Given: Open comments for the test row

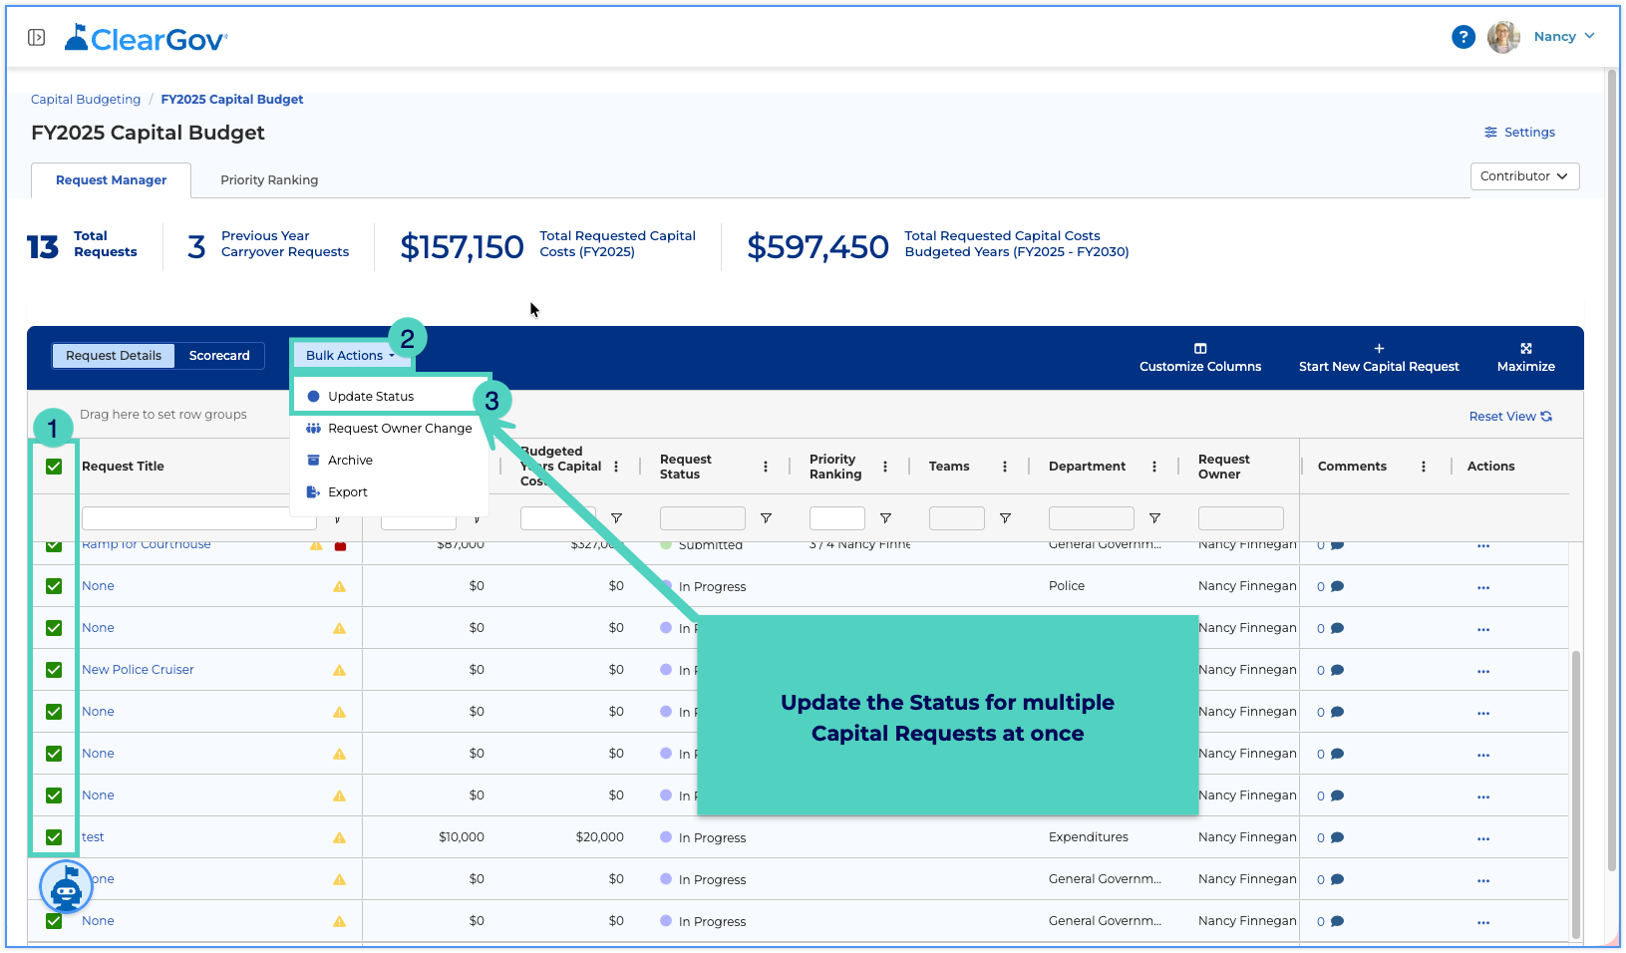Looking at the screenshot, I should [x=1330, y=838].
